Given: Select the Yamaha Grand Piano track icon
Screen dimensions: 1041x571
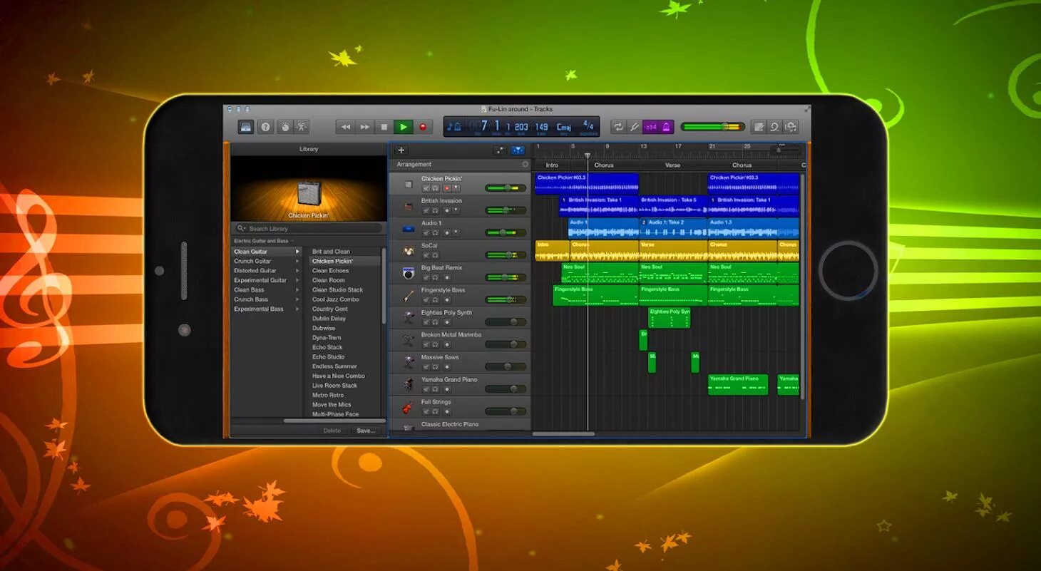Looking at the screenshot, I should point(409,385).
